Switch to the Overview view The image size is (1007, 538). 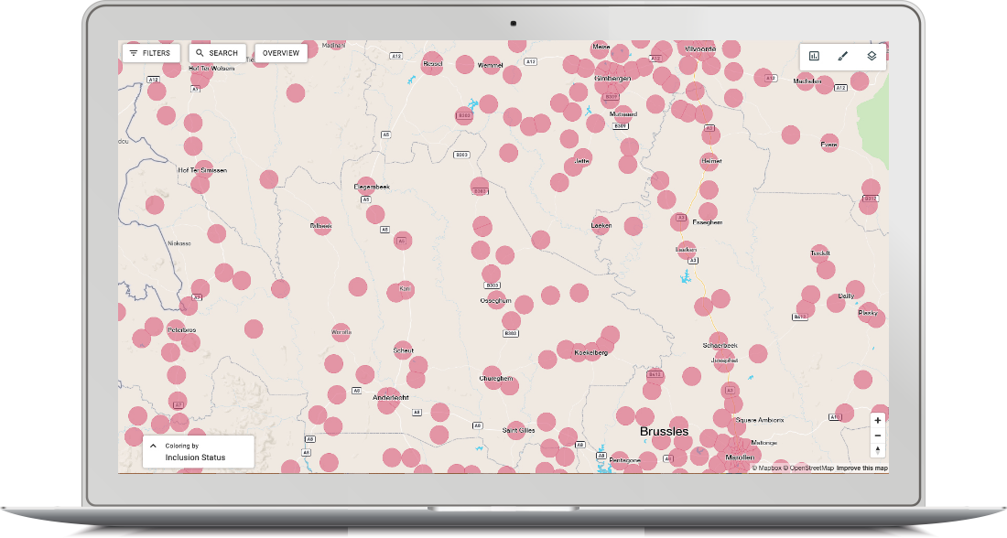281,53
